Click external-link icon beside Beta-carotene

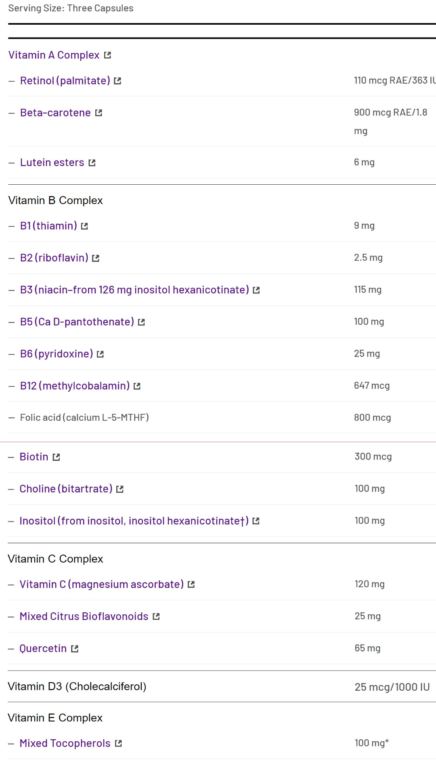(x=99, y=113)
